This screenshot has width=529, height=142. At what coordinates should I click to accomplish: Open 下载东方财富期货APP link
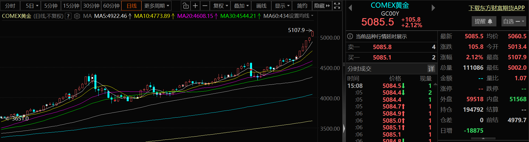pyautogui.click(x=497, y=8)
